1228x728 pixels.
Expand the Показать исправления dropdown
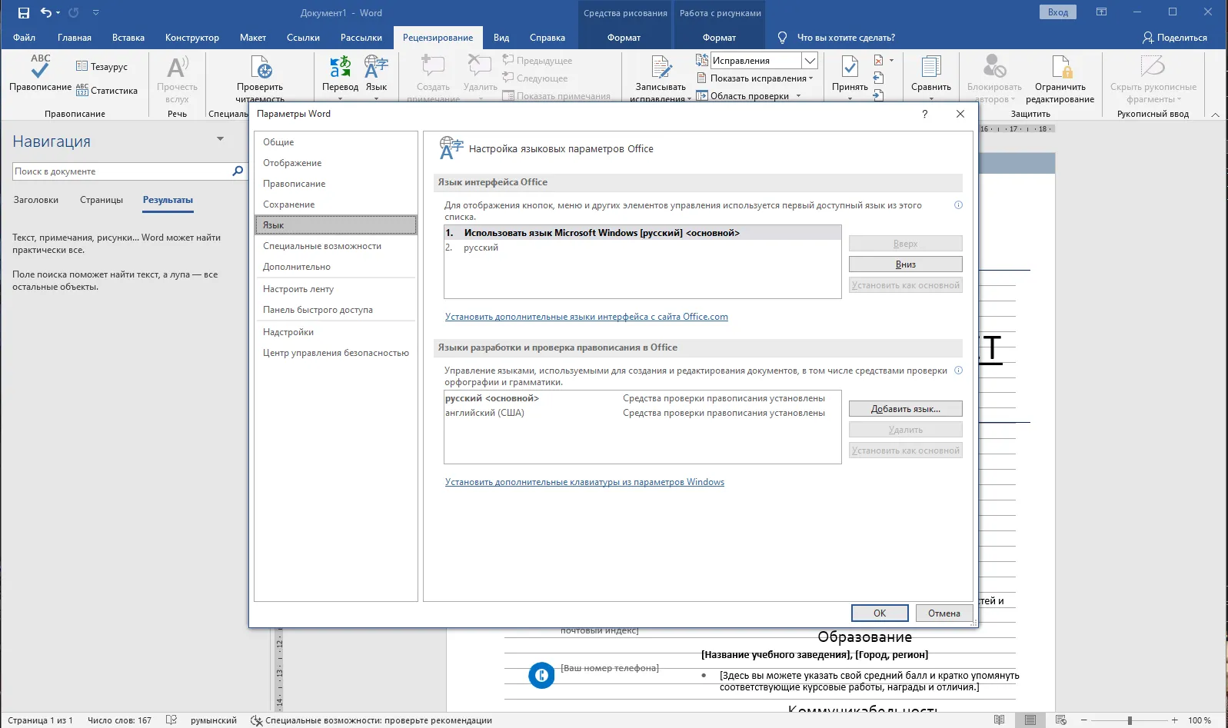[810, 78]
